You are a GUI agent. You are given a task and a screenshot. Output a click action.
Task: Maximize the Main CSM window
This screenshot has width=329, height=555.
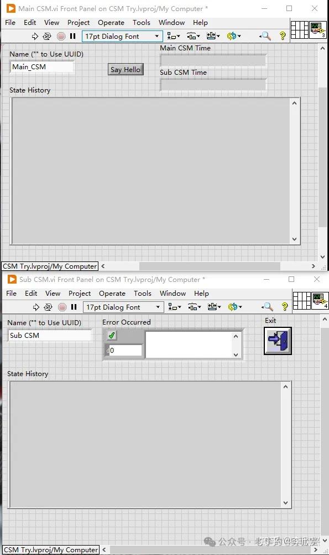tap(289, 8)
